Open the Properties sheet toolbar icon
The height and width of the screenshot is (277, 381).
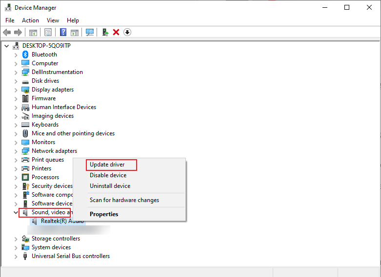48,32
